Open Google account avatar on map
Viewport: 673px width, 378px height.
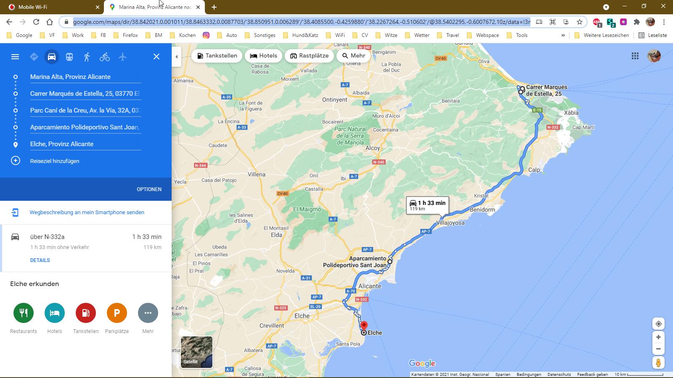[x=654, y=56]
